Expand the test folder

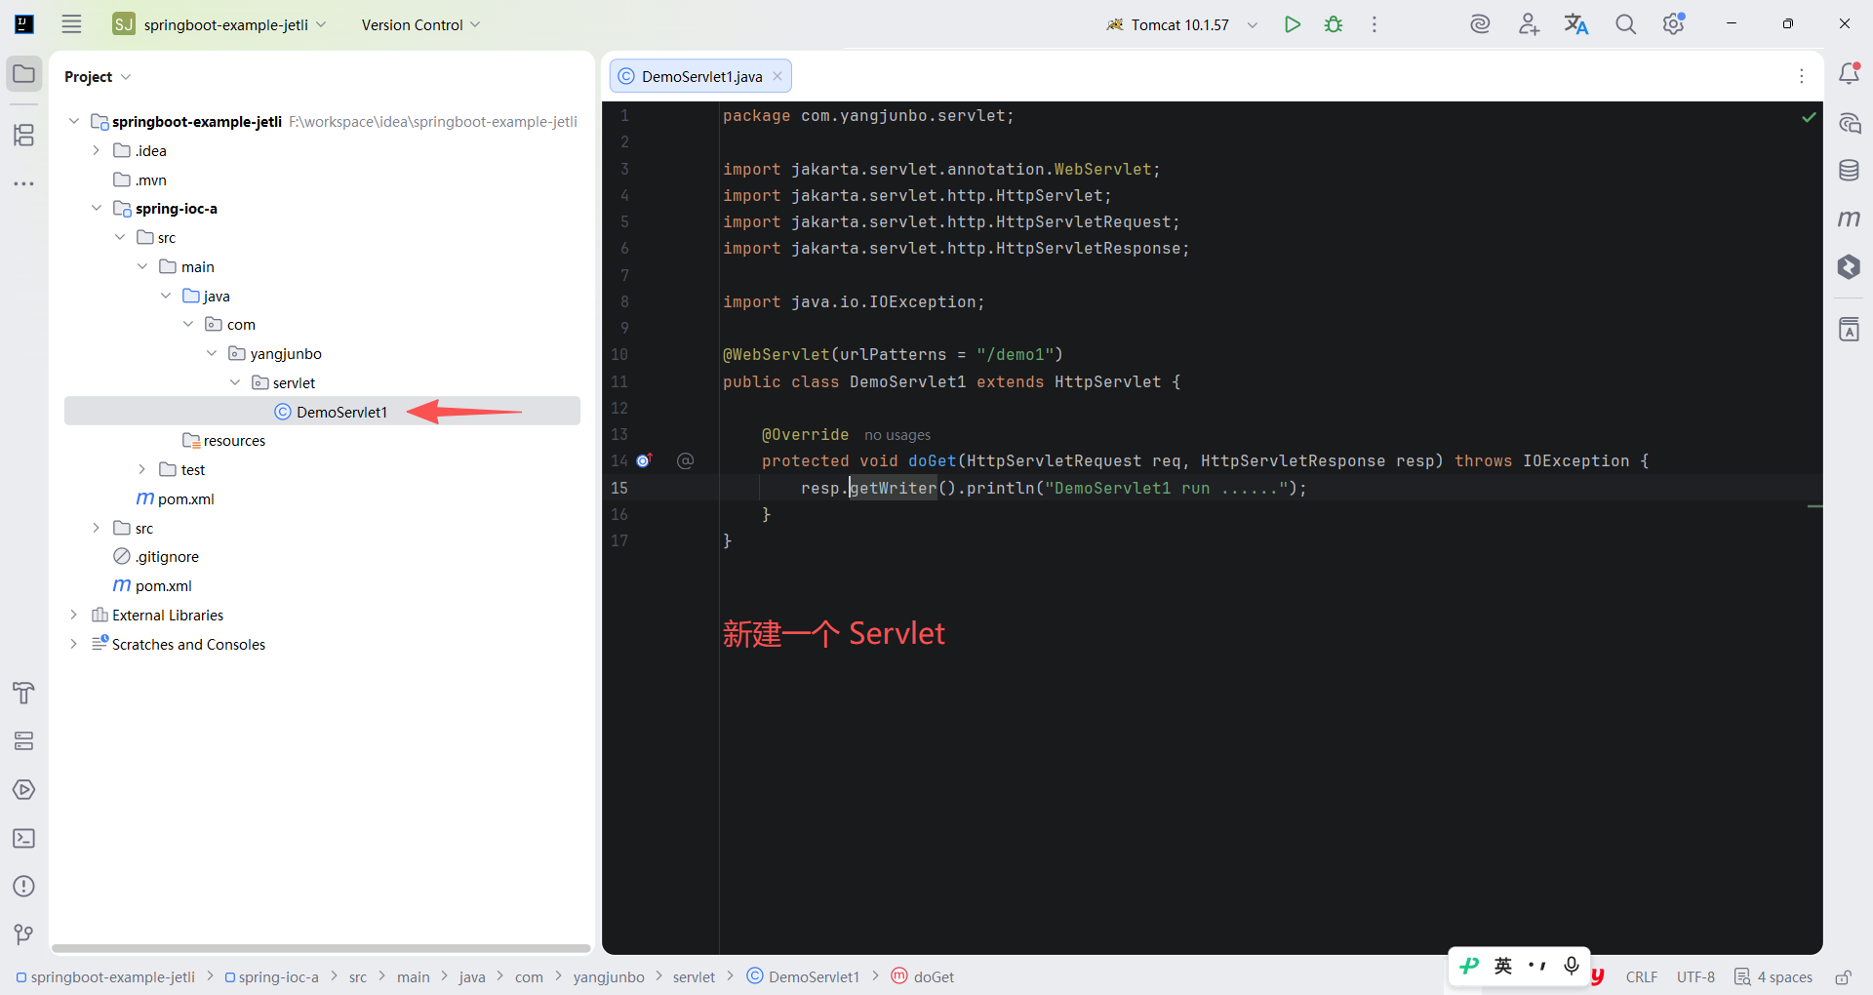[x=142, y=469]
